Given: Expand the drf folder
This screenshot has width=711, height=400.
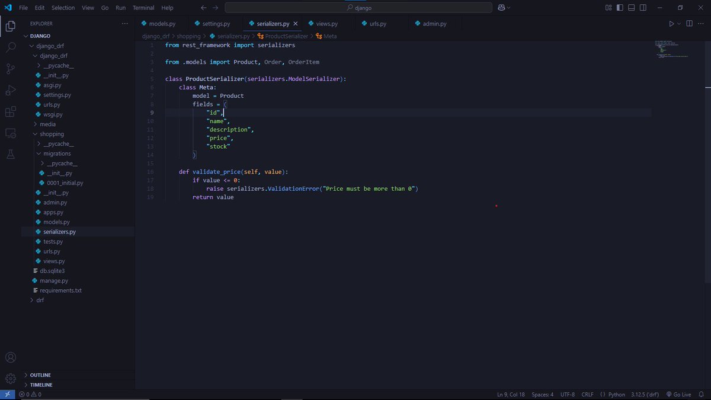Looking at the screenshot, I should (x=40, y=300).
